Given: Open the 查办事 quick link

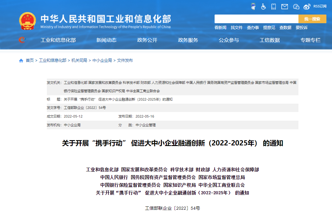Looking at the screenshot, I should pyautogui.click(x=253, y=28).
